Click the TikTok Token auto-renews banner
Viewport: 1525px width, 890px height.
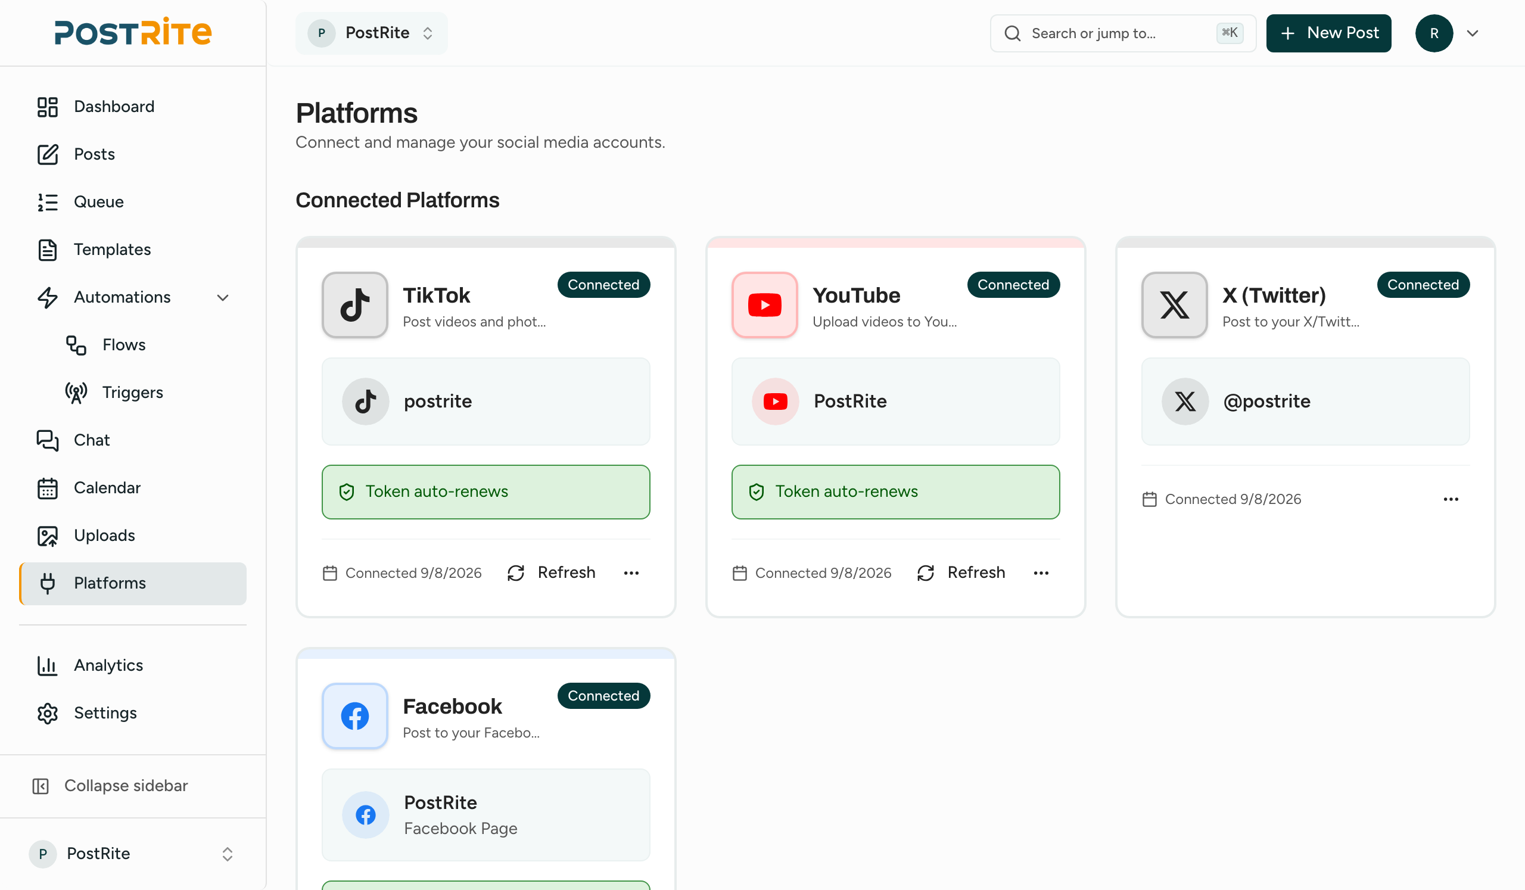coord(486,492)
